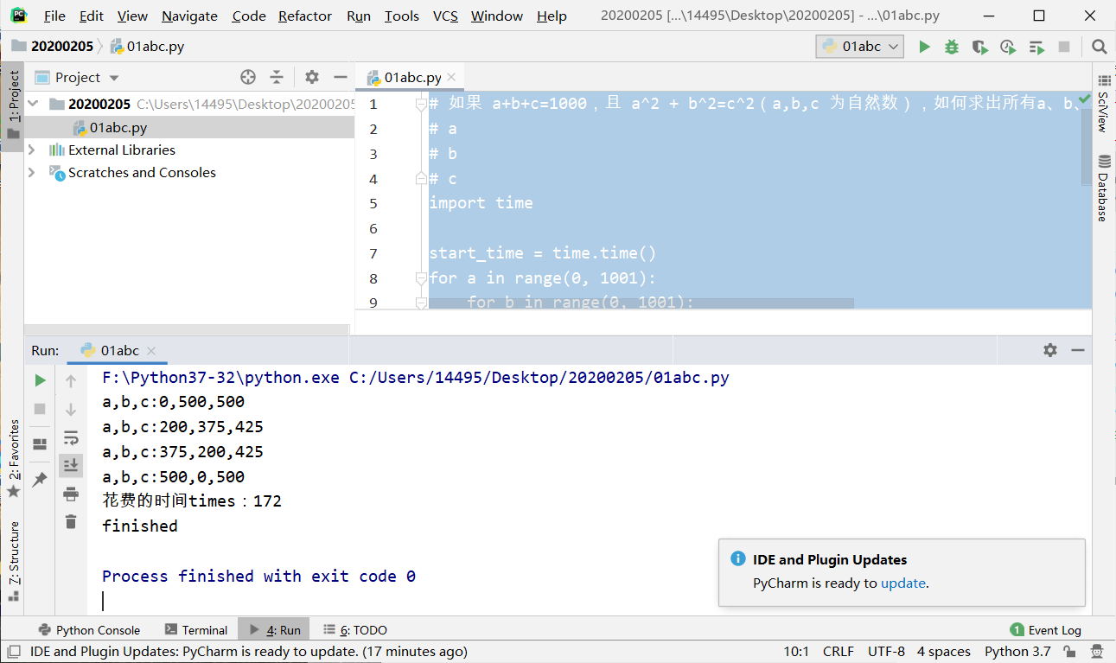Open the Event Log
Viewport: 1116px width, 663px height.
coord(1046,630)
